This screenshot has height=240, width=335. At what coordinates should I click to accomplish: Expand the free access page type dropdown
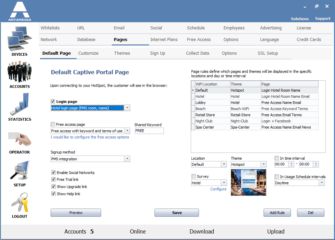point(127,131)
